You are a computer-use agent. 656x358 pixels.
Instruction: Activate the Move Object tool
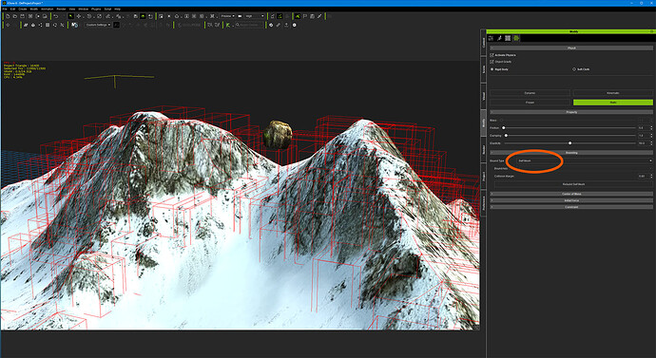79,16
